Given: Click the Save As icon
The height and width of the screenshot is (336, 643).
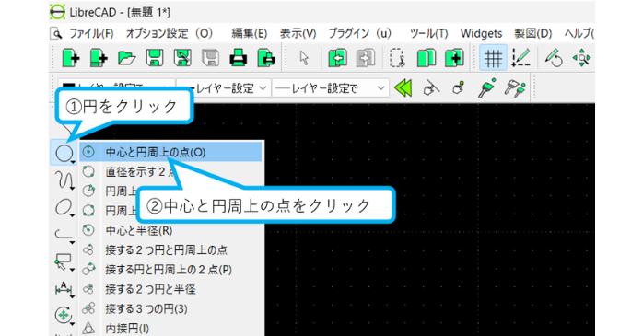Looking at the screenshot, I should (x=182, y=58).
